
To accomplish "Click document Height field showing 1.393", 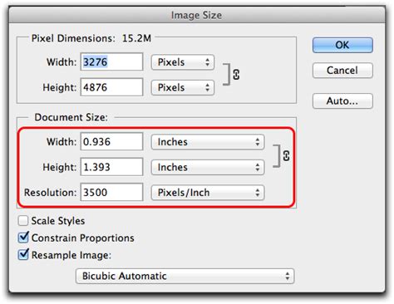I will point(111,167).
